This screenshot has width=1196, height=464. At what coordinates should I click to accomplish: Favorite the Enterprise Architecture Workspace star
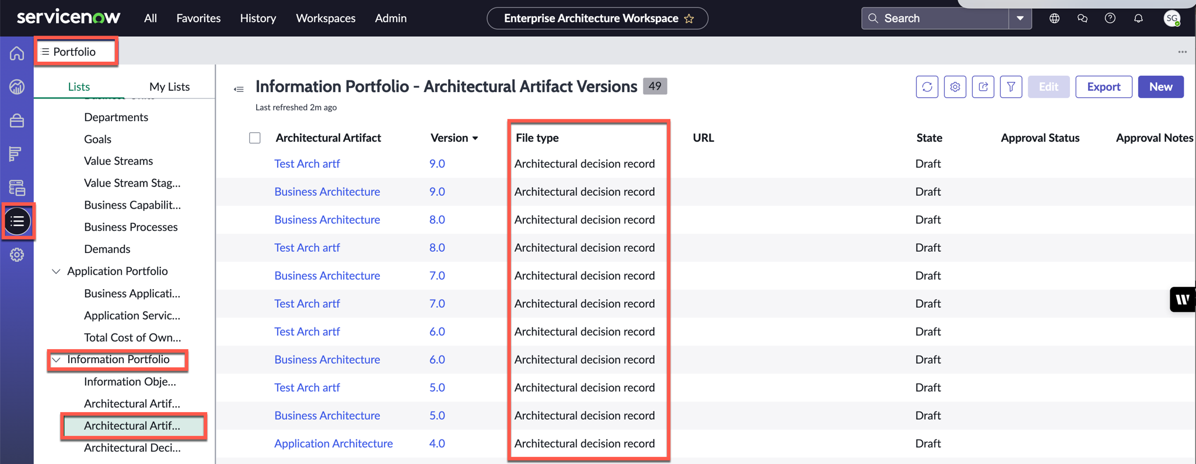coord(689,19)
